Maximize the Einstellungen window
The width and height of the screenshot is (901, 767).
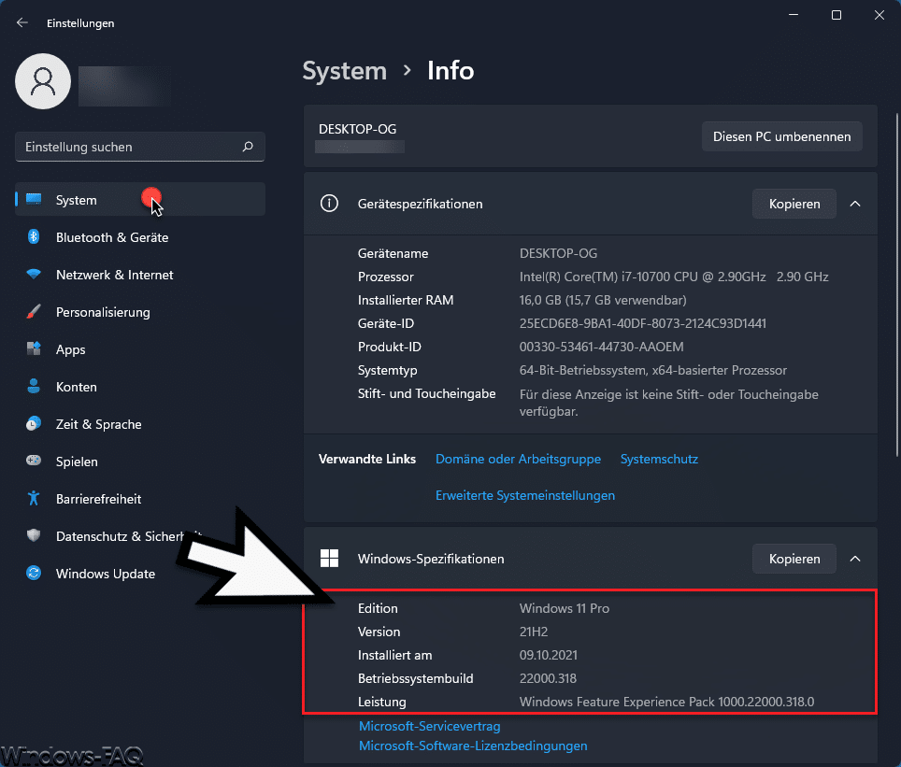click(x=837, y=15)
